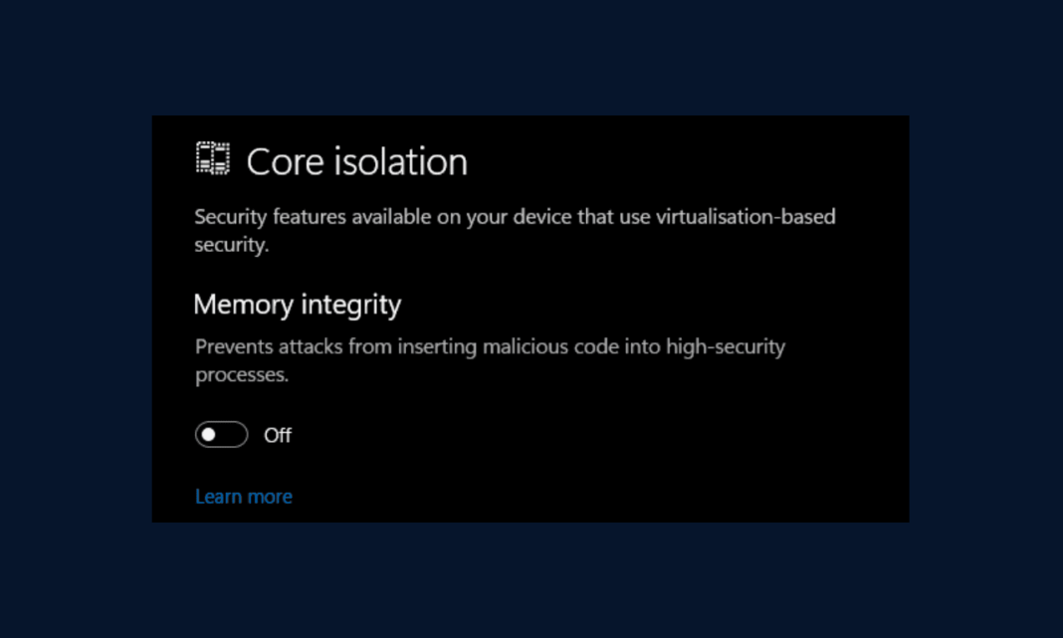The height and width of the screenshot is (638, 1063).
Task: Click the word "Memory" in the subheading
Action: [241, 305]
